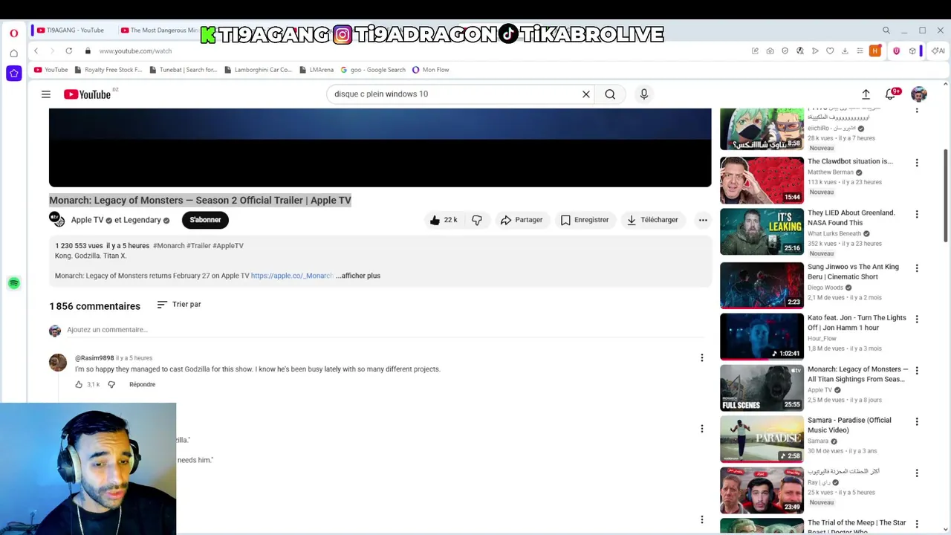Open the tab search magnifier

click(886, 30)
